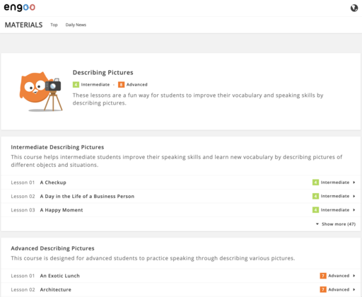Click the owl with camera illustration
Screen dimensions: 362x297
(x=41, y=91)
